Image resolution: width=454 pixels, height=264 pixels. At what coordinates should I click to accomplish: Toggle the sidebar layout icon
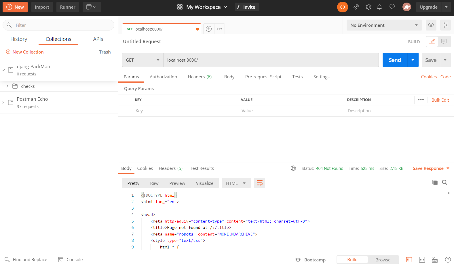coord(409,260)
